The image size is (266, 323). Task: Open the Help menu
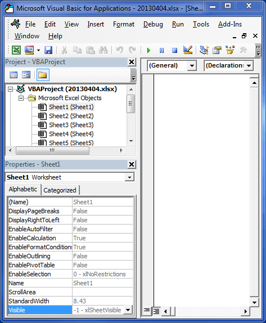tap(55, 36)
